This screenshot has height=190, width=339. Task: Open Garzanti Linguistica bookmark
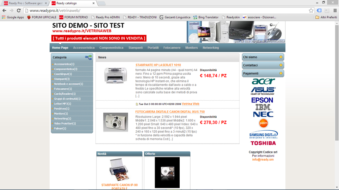point(175,17)
